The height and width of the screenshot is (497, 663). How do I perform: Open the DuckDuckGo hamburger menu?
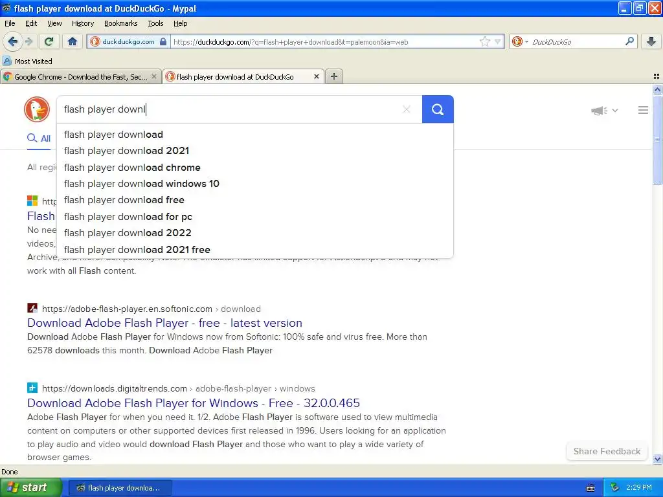643,110
